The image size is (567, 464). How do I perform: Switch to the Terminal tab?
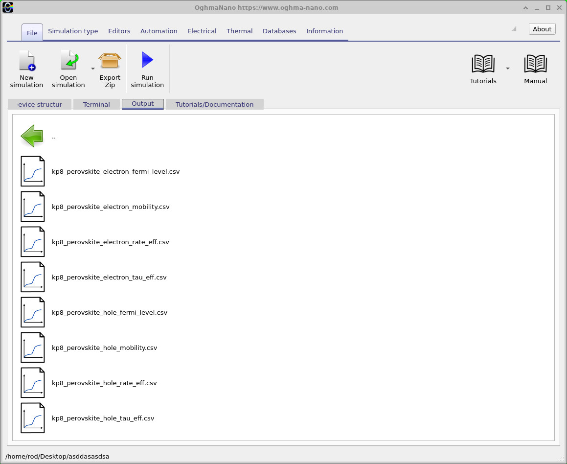(x=96, y=104)
